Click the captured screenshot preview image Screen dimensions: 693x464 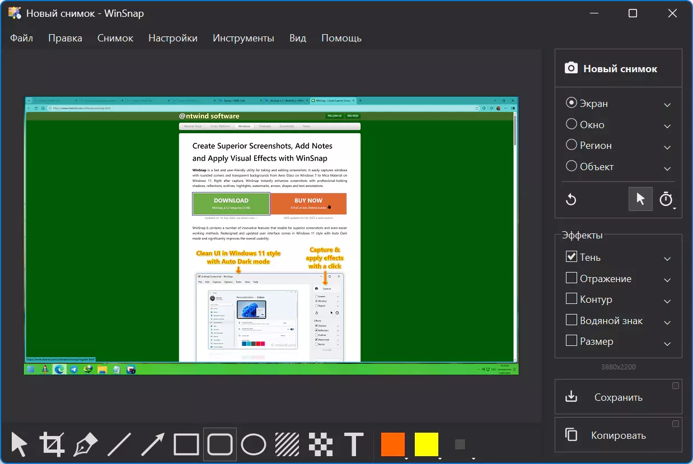tap(271, 235)
